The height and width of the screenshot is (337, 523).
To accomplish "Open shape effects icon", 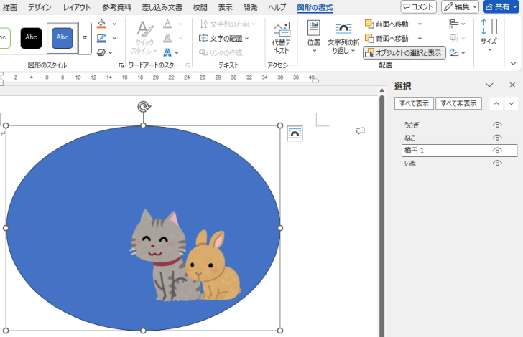I will (101, 52).
